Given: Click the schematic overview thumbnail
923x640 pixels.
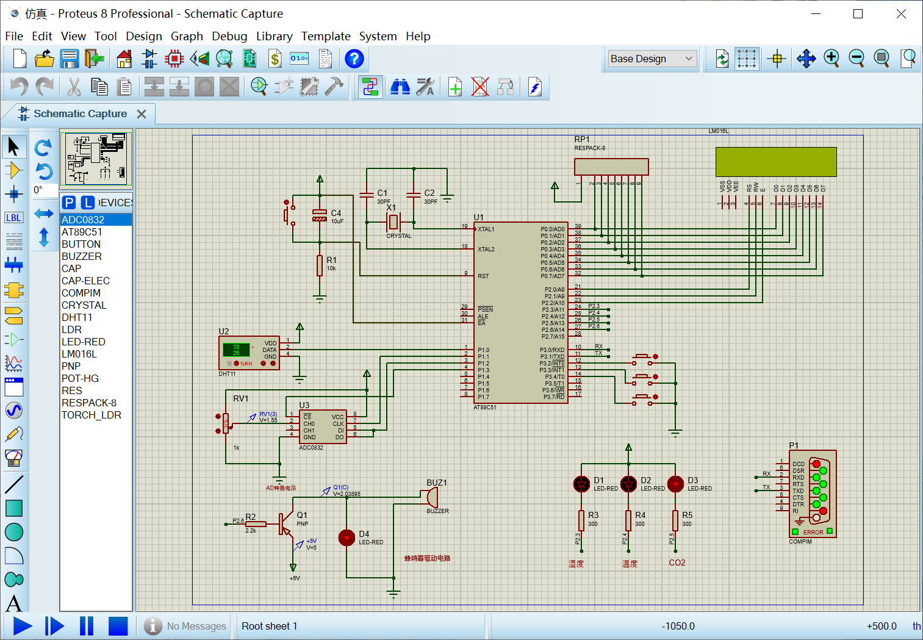Looking at the screenshot, I should (x=96, y=159).
